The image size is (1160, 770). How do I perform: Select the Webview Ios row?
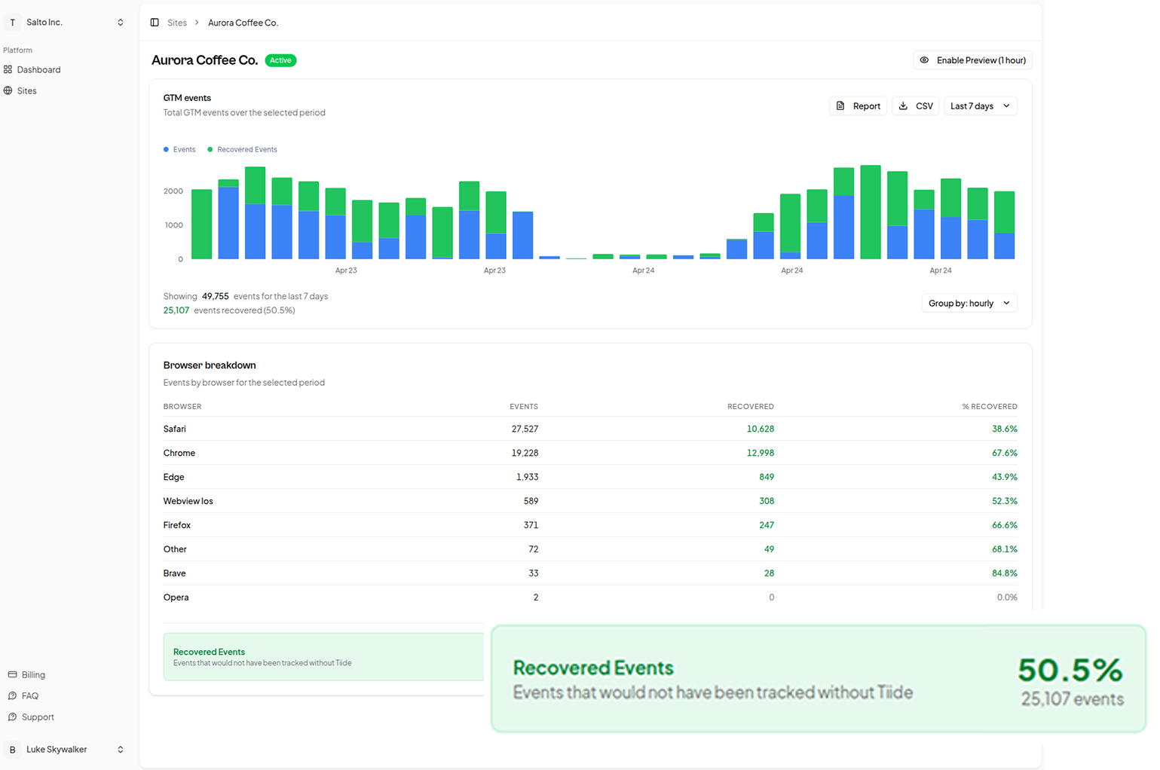pos(590,501)
